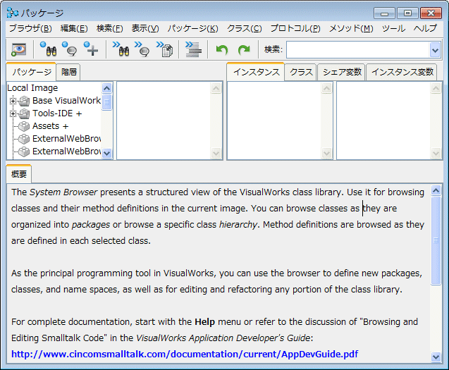The width and height of the screenshot is (449, 370).
Task: Click the first binoculars find icon
Action: tap(48, 49)
